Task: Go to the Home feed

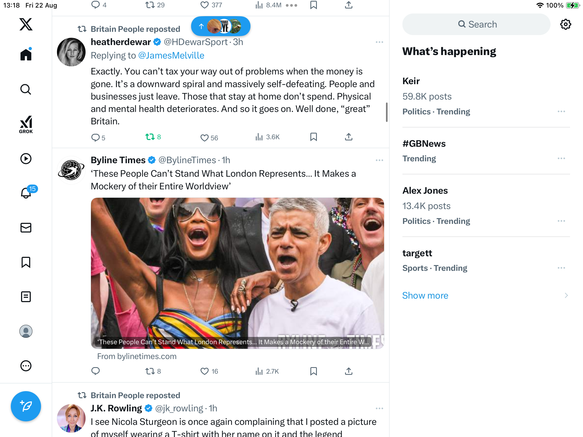Action: [x=26, y=55]
